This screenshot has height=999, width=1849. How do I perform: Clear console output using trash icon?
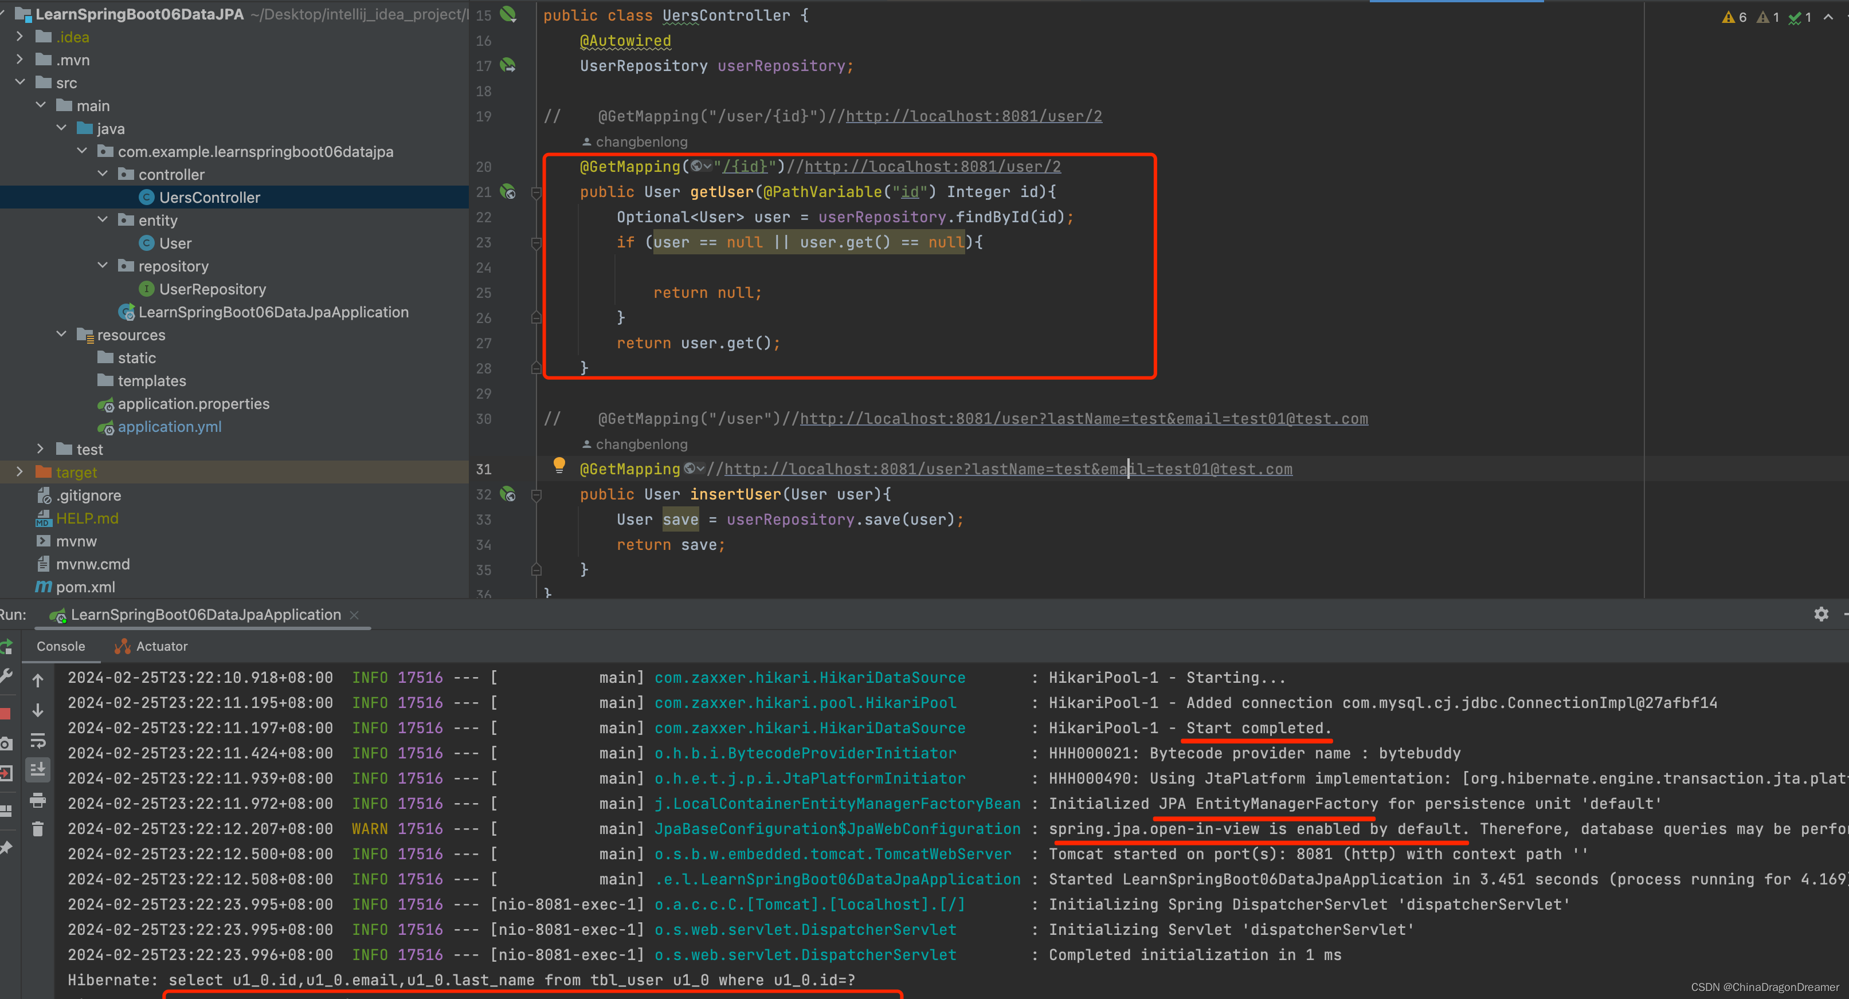[x=38, y=829]
